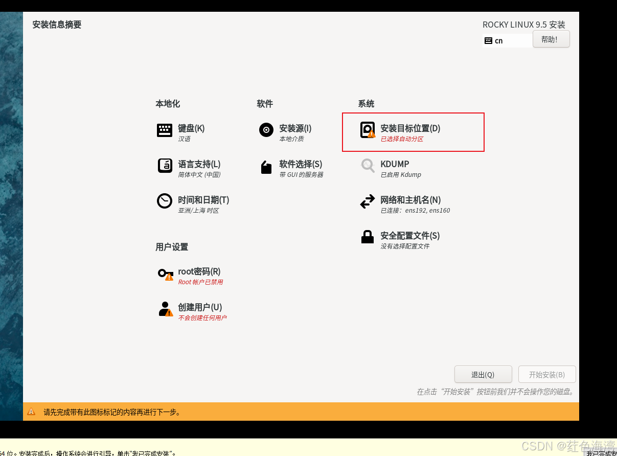
Task: Select the root密码(R) label
Action: point(199,271)
